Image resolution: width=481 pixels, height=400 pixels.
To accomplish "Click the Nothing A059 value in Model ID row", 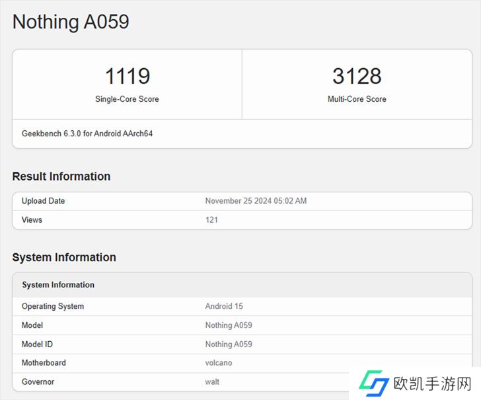I will (229, 344).
